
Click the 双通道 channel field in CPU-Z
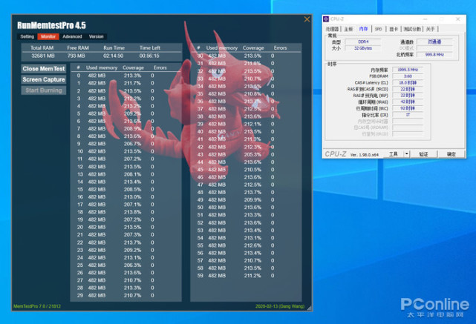(x=434, y=42)
